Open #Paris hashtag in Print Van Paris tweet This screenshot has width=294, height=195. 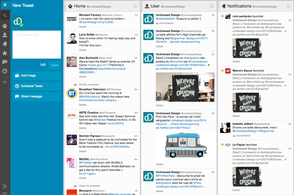pyautogui.click(x=175, y=124)
